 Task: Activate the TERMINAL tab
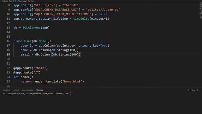(39, 90)
